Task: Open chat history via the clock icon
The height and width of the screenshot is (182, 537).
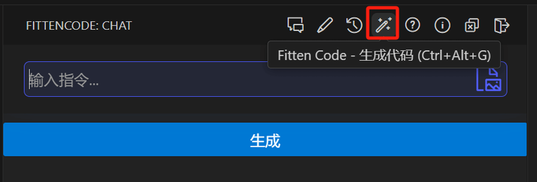Action: click(x=354, y=25)
